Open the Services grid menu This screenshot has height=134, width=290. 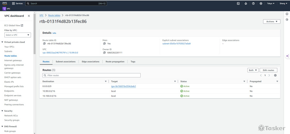pyautogui.click(x=17, y=3)
